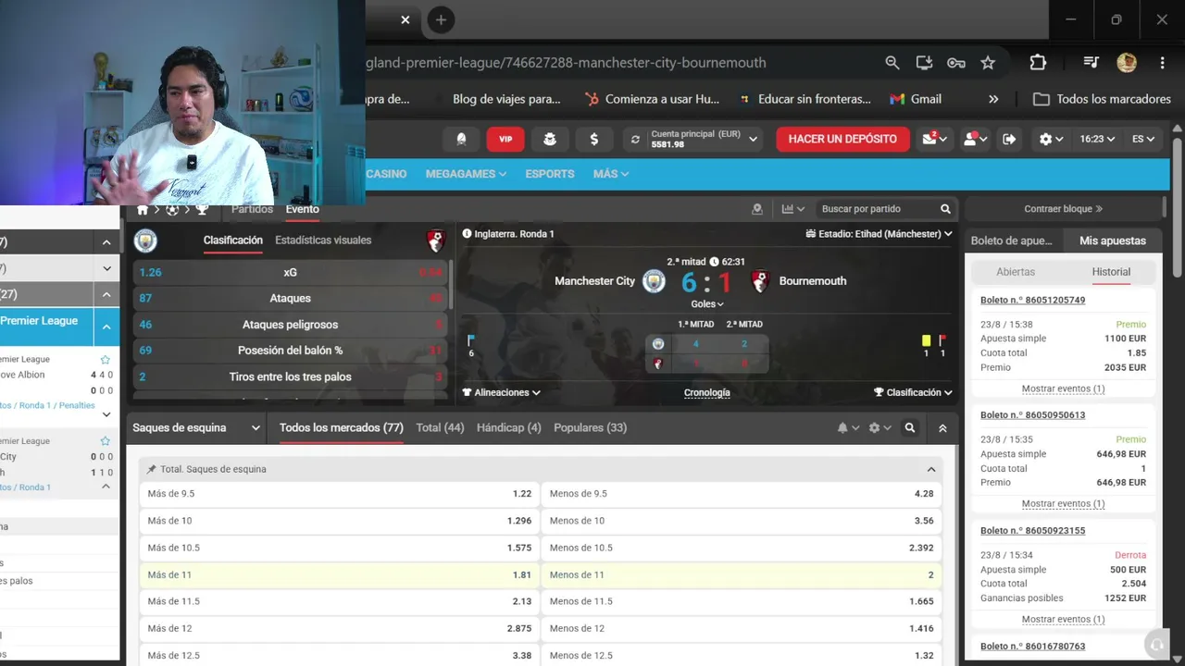Select the 'Populares (33)' markets tab
Screen dimensions: 1185x666
[591, 427]
